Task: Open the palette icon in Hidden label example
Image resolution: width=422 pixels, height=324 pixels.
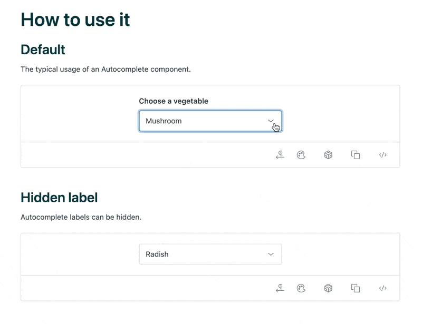Action: (x=301, y=288)
